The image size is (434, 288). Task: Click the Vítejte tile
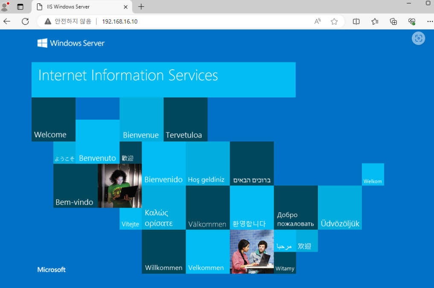point(131,219)
